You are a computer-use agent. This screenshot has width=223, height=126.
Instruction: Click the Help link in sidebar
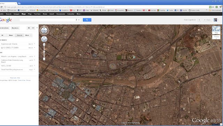point(18,78)
